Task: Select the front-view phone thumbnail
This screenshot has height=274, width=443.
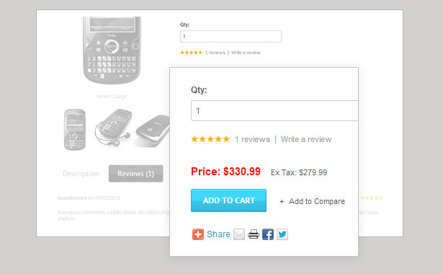Action: 75,129
